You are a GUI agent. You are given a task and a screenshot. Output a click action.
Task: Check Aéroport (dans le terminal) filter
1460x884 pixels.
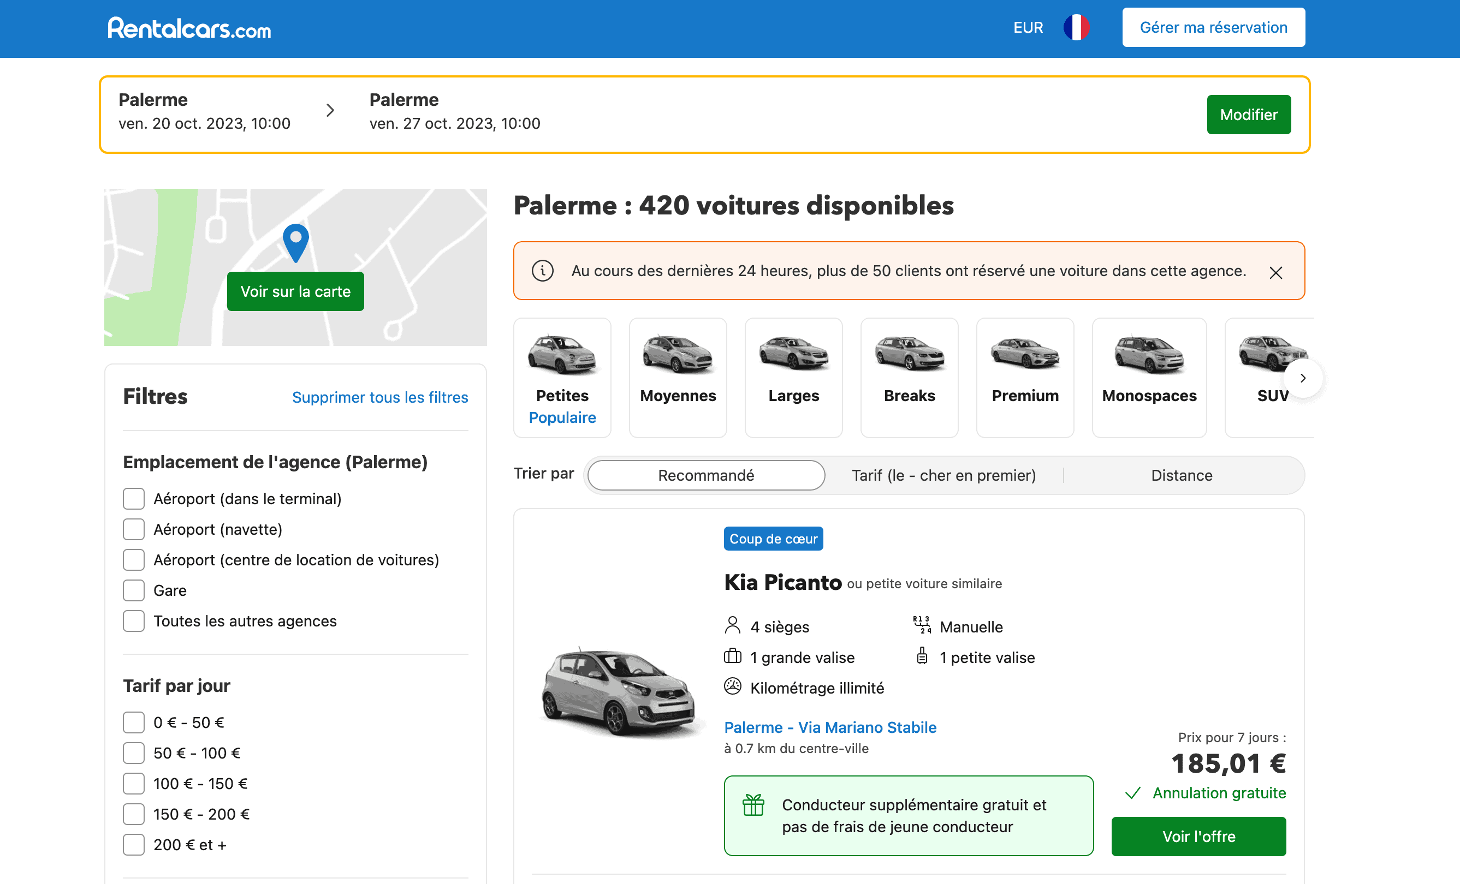(133, 499)
